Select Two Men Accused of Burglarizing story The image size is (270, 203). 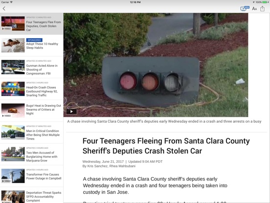pos(31,154)
